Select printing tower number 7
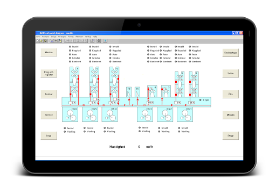Image resolution: width=276 pixels, height=194 pixels. pyautogui.click(x=74, y=82)
